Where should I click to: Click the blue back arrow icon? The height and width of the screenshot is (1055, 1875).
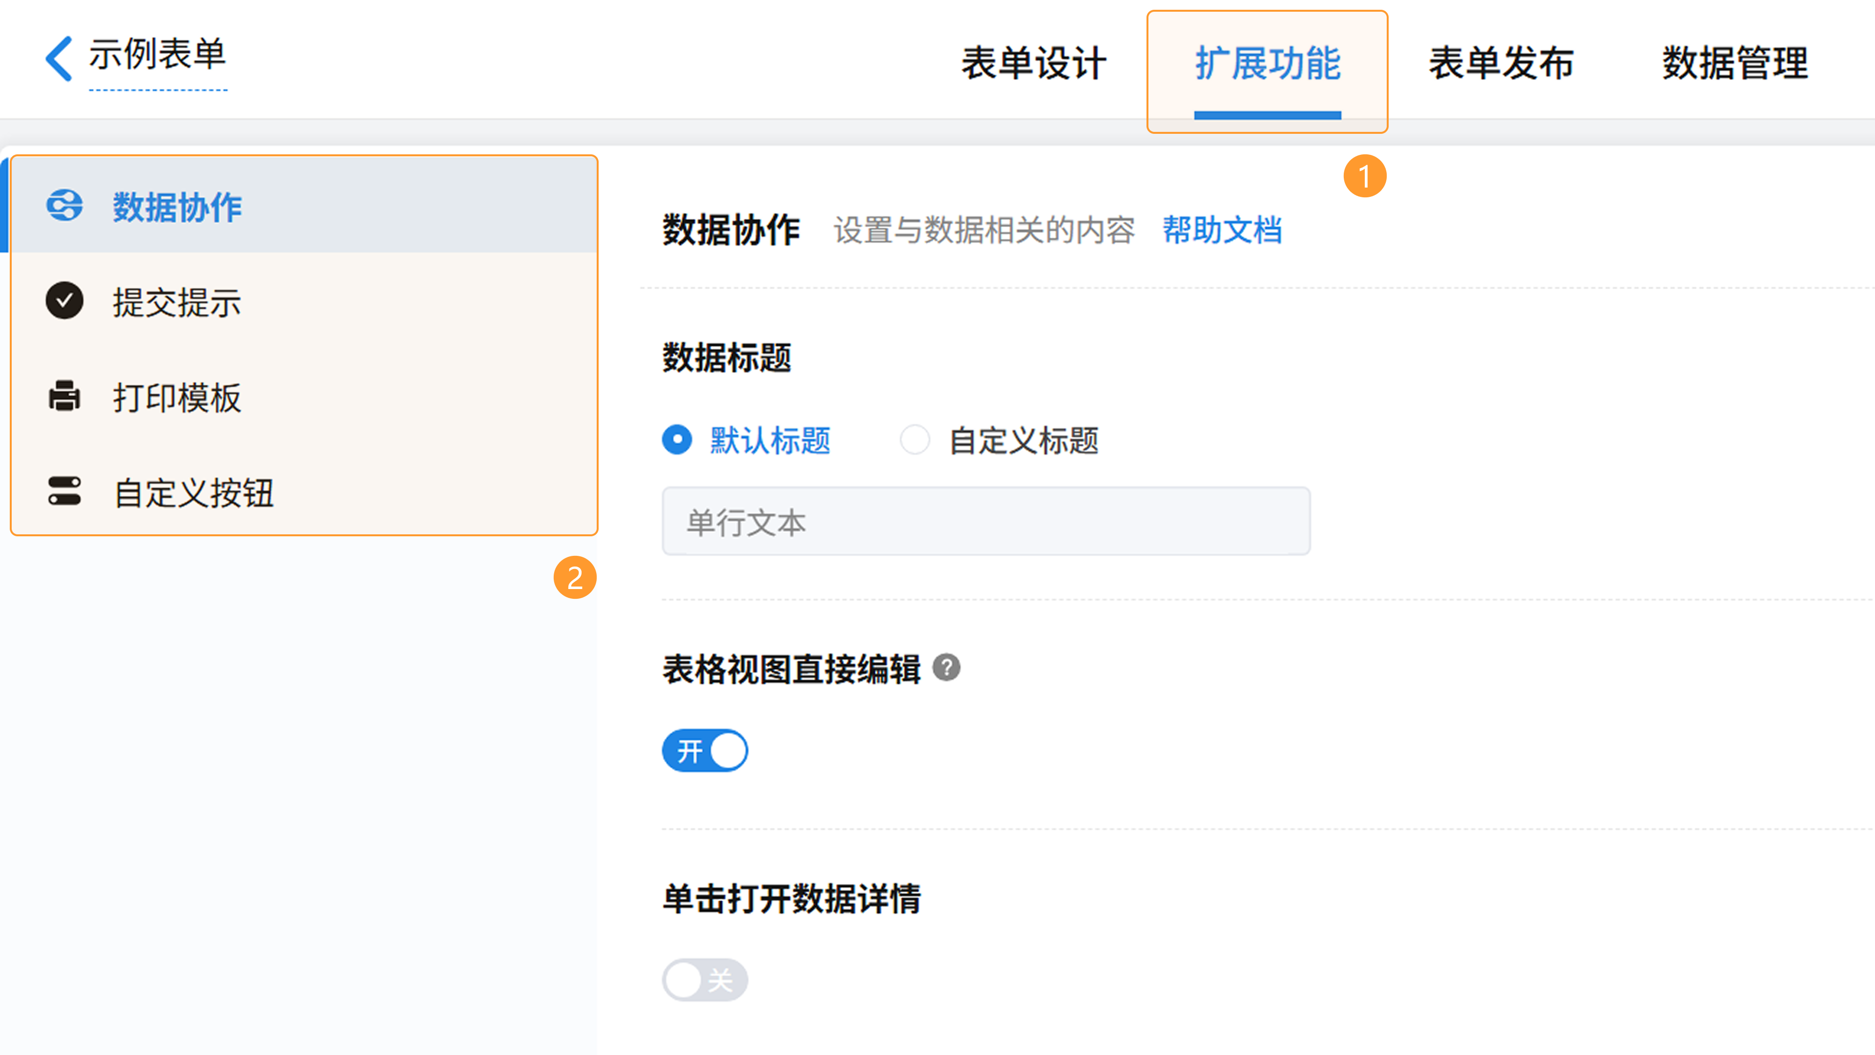pyautogui.click(x=59, y=58)
